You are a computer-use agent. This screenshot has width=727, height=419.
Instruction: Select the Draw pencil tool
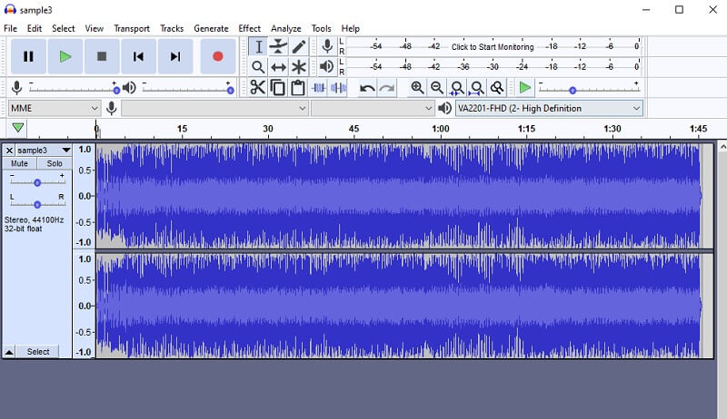[x=298, y=46]
